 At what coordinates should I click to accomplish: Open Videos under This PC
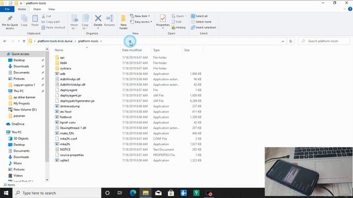coord(18,175)
